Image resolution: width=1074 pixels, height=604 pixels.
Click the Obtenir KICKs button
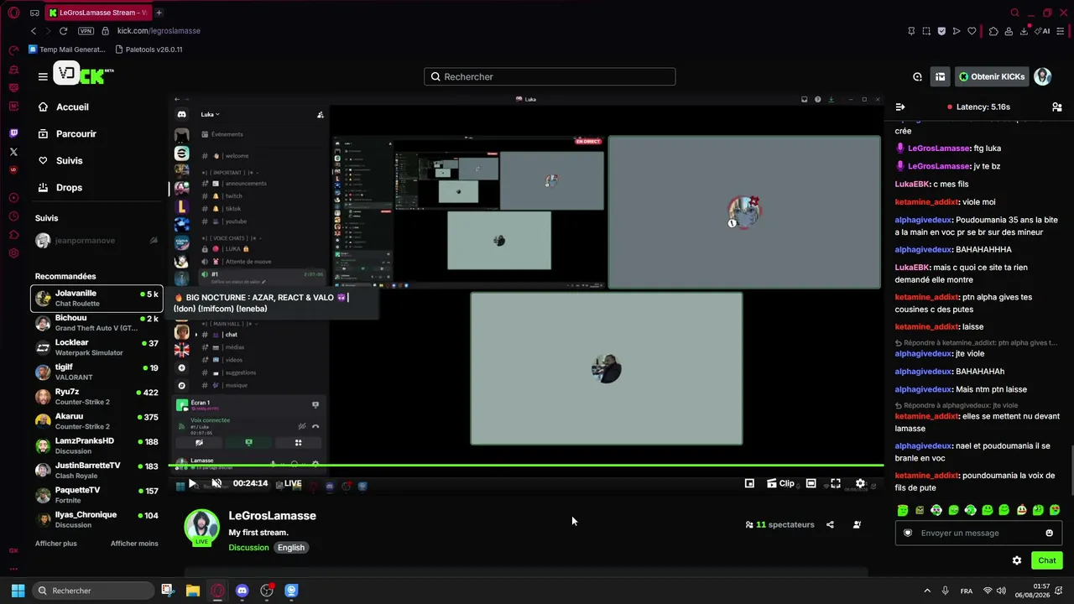coord(992,76)
